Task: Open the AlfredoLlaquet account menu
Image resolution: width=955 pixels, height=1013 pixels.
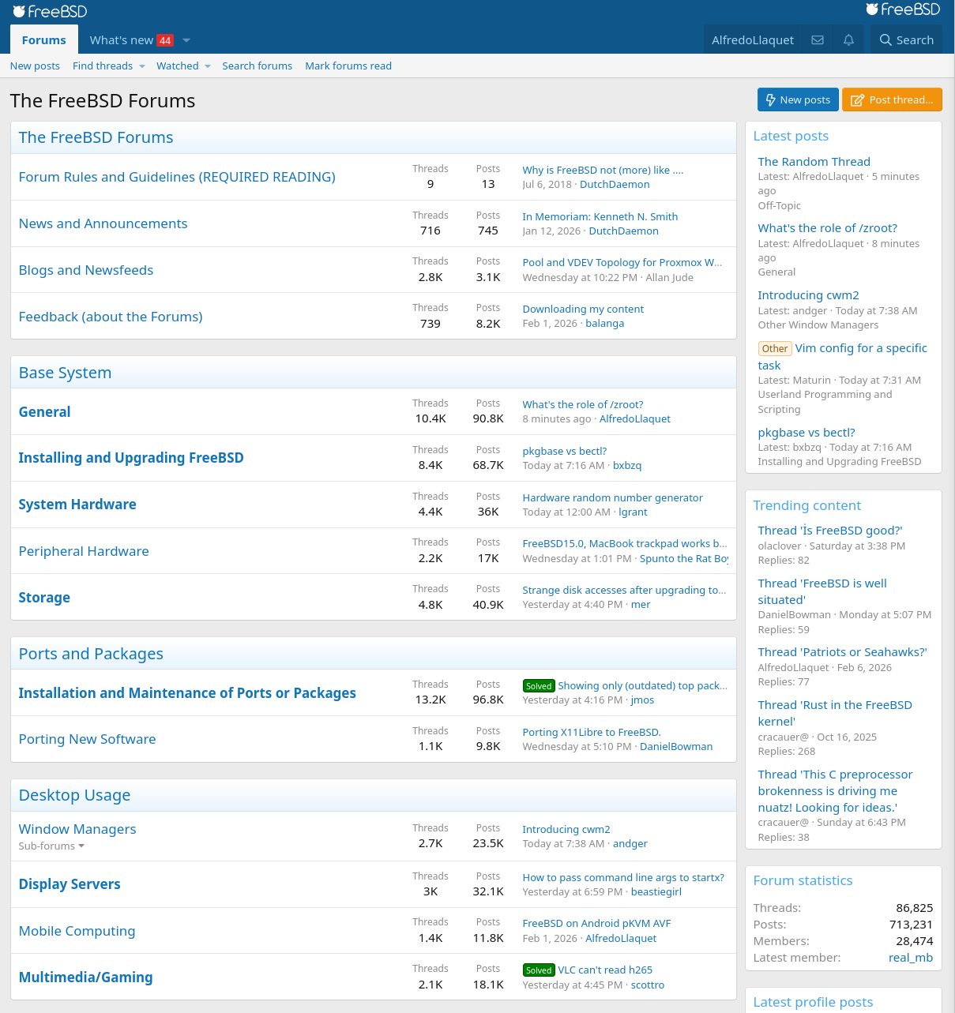Action: [752, 39]
